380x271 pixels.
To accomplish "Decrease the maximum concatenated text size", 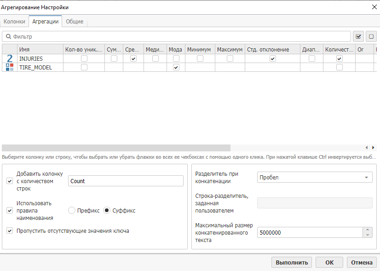I will tap(367, 235).
